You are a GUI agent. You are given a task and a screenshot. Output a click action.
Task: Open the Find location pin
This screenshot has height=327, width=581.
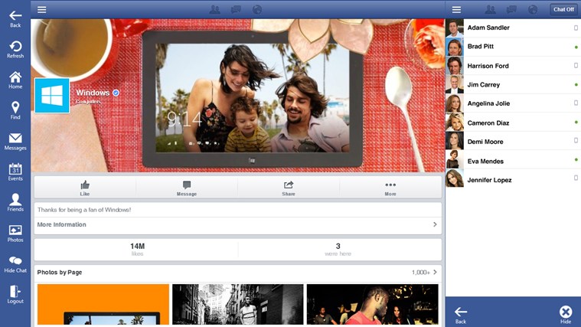pyautogui.click(x=15, y=110)
